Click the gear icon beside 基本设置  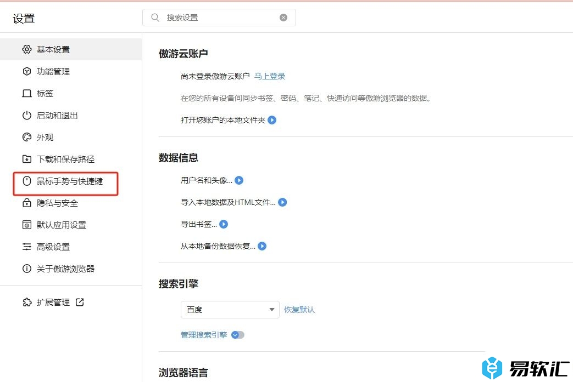27,49
